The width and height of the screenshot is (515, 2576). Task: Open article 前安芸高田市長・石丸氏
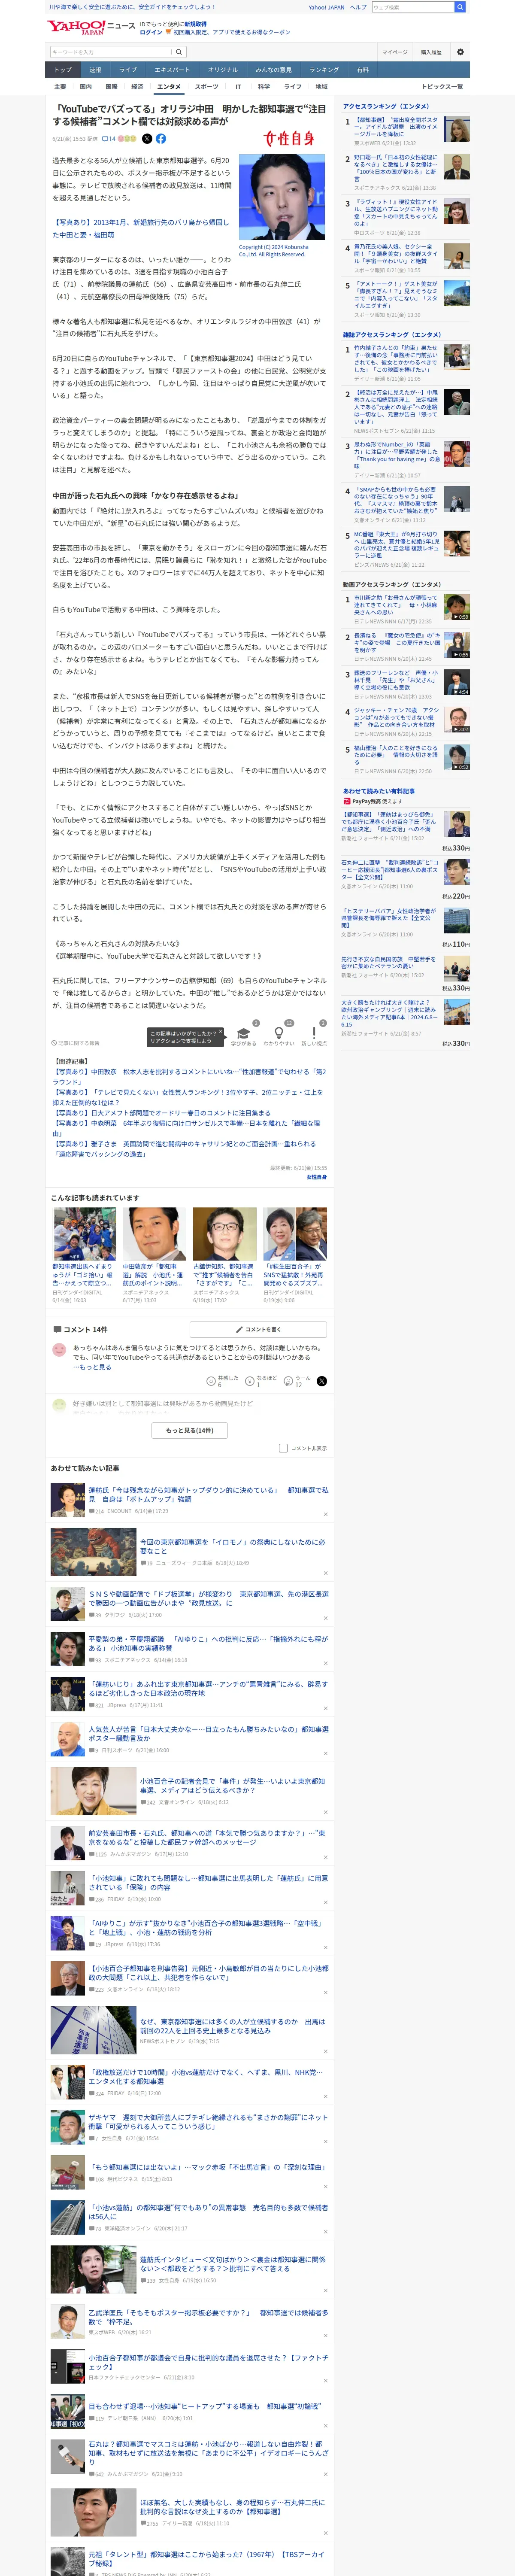tap(207, 1837)
